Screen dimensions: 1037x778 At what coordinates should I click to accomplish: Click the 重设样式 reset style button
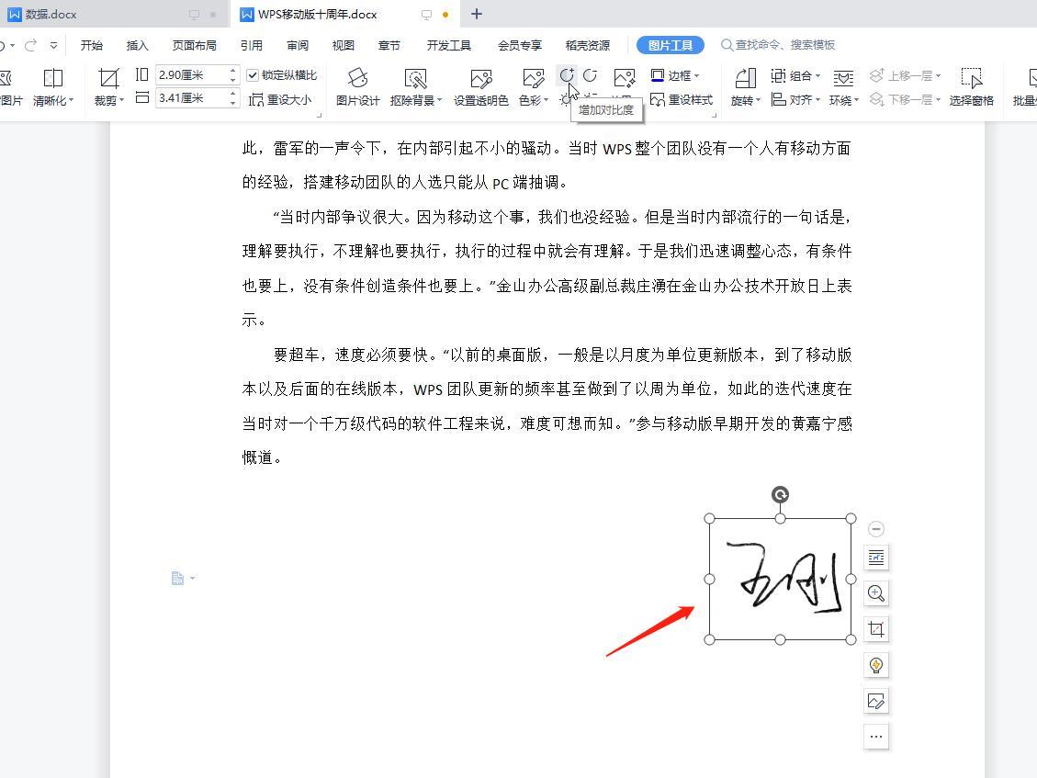[x=682, y=99]
